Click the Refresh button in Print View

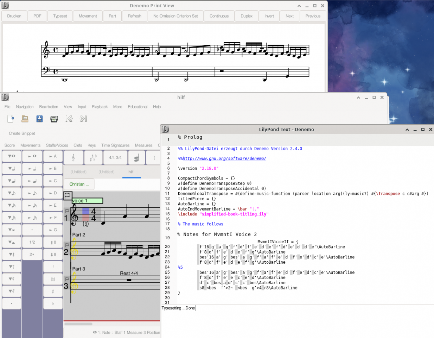click(135, 16)
